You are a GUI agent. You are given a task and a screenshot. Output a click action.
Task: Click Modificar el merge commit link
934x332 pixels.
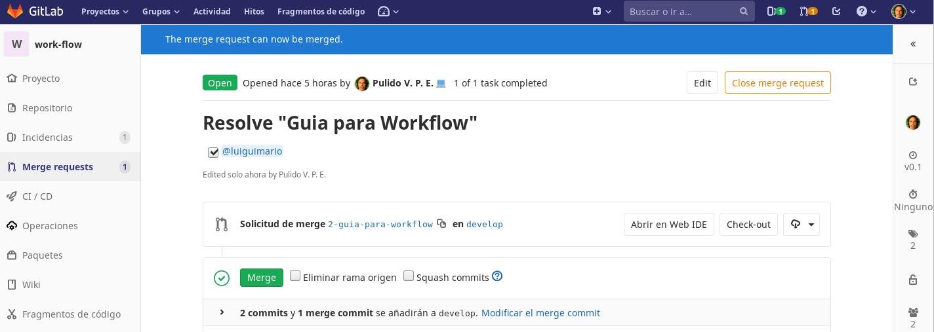(x=540, y=313)
